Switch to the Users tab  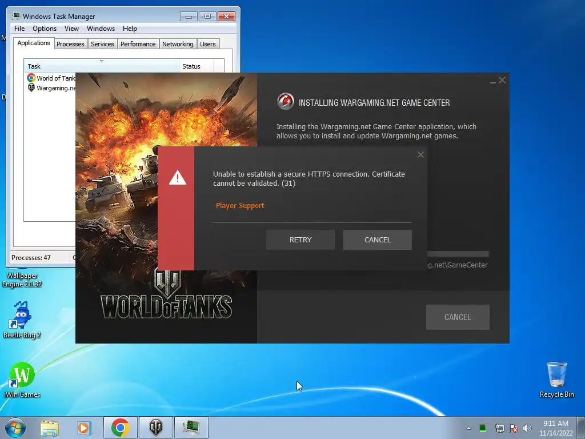pos(208,44)
